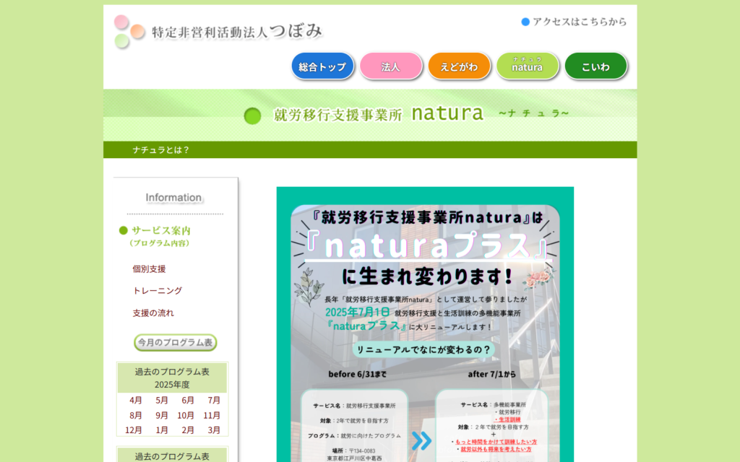This screenshot has width=740, height=462.
Task: Click the リニューアルでなにが変わるの？ label in poster
Action: click(x=423, y=350)
